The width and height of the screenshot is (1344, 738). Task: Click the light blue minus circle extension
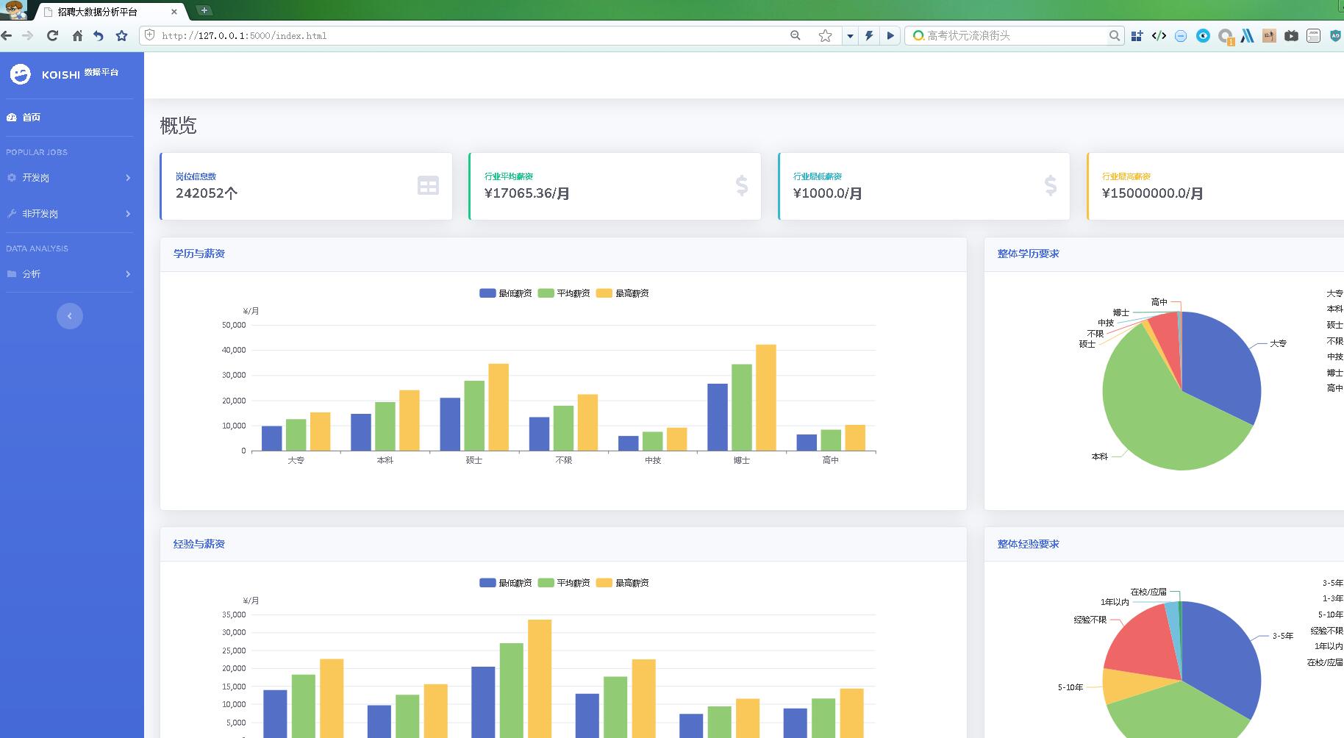point(1181,36)
